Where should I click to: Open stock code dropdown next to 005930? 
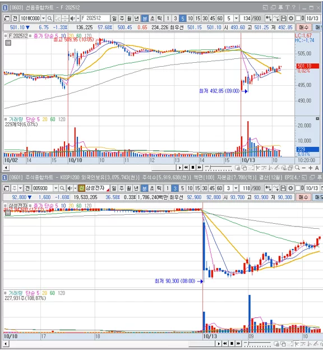click(56, 188)
